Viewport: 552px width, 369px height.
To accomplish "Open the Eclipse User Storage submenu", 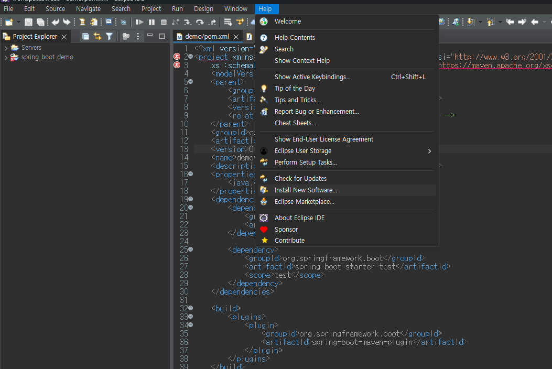I will tap(347, 151).
